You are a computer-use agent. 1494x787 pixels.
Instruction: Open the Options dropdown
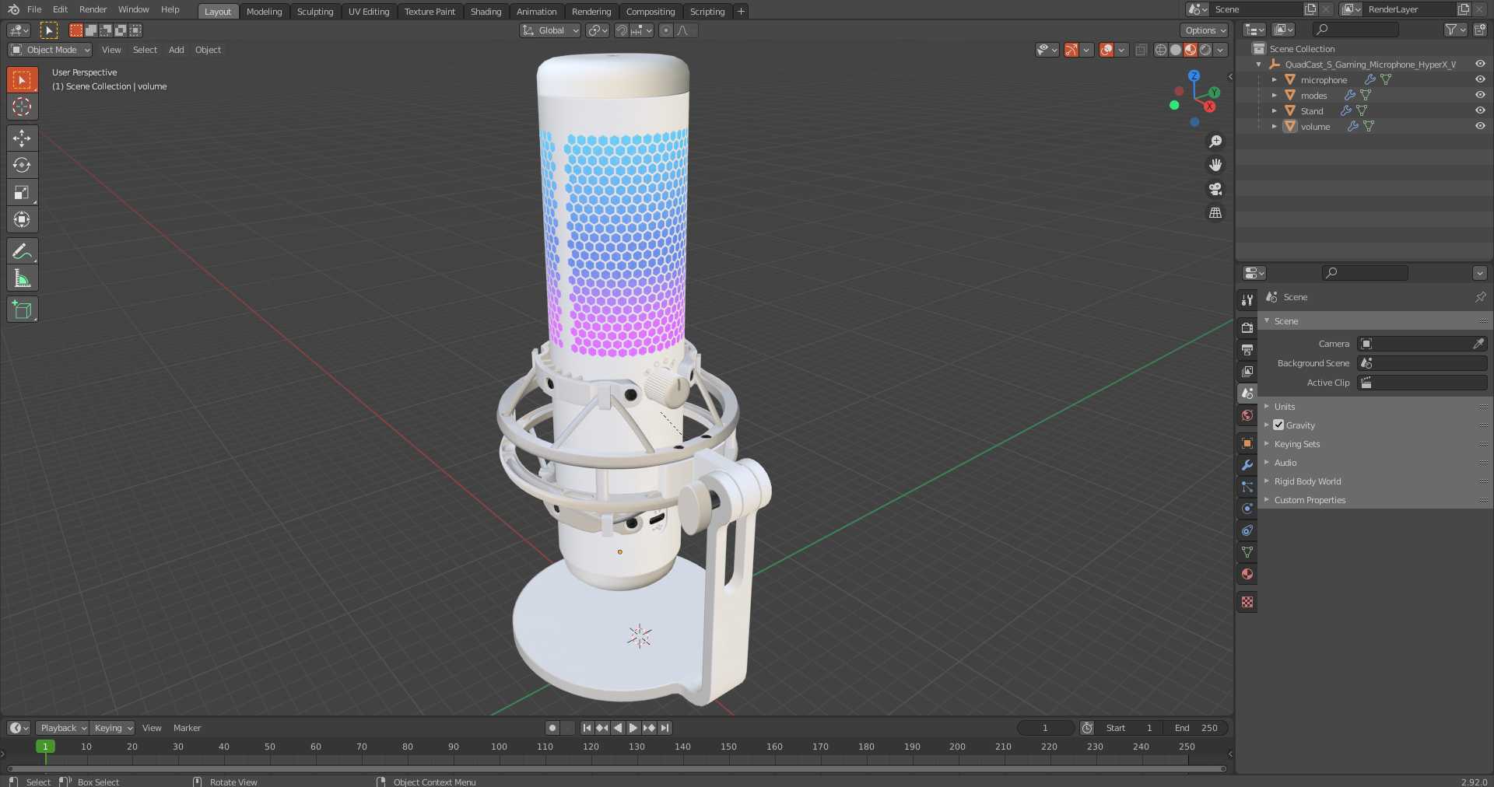click(1205, 30)
